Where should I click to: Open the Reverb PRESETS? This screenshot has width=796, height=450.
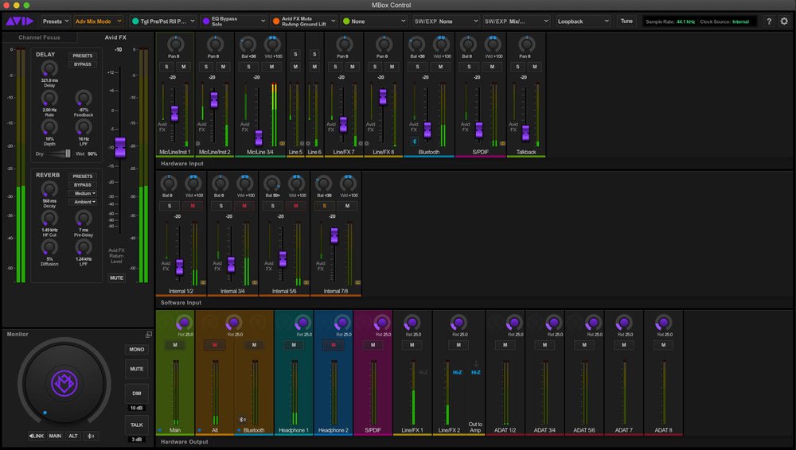click(x=83, y=177)
